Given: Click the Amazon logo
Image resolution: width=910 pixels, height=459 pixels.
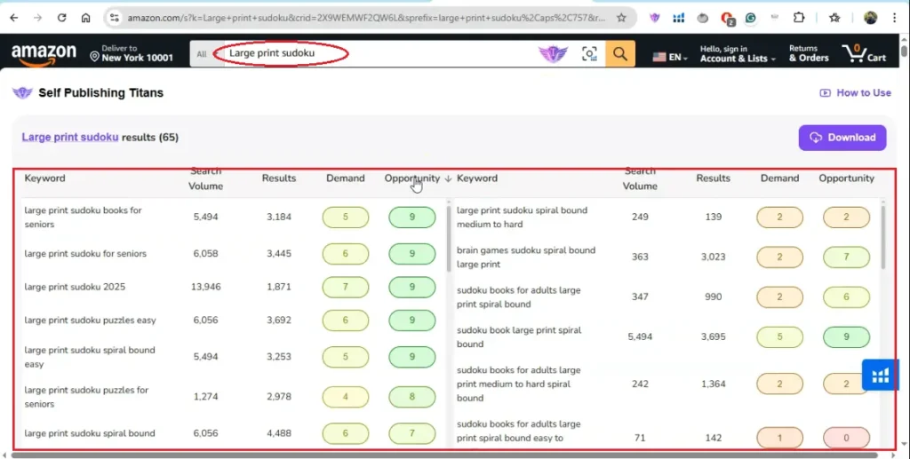Looking at the screenshot, I should point(44,53).
